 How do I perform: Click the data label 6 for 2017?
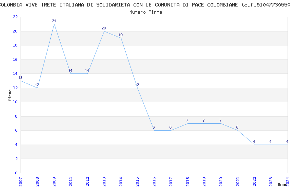pos(170,127)
